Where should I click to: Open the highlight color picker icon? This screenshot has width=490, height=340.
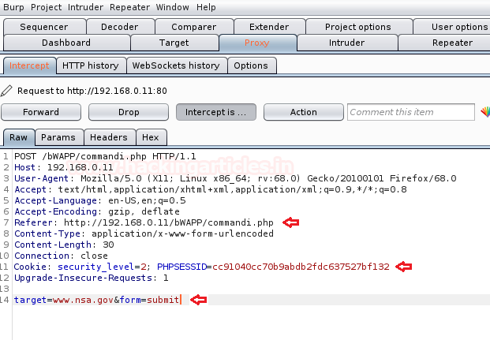(x=485, y=112)
